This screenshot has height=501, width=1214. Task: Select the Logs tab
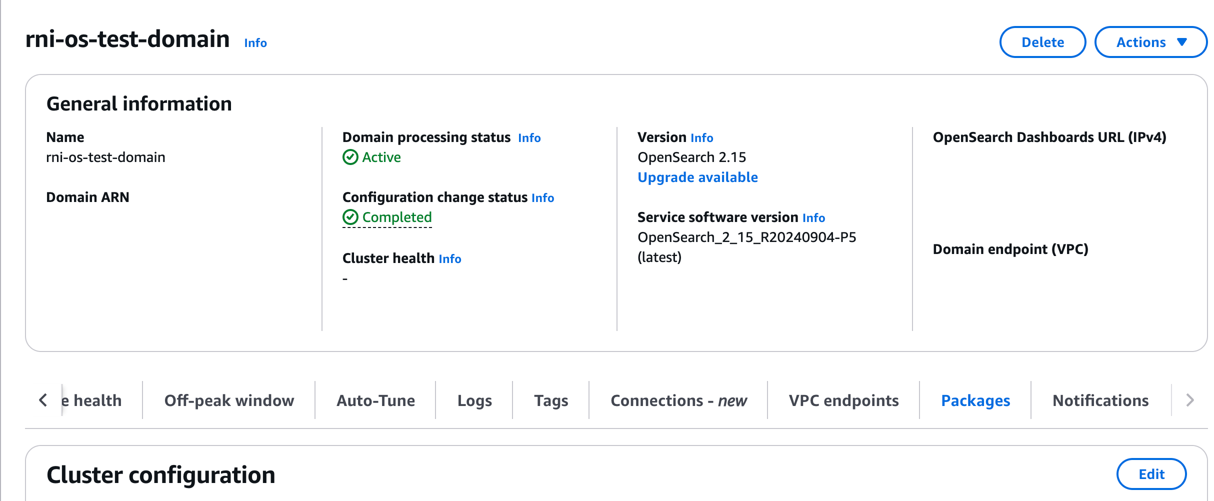(x=474, y=400)
